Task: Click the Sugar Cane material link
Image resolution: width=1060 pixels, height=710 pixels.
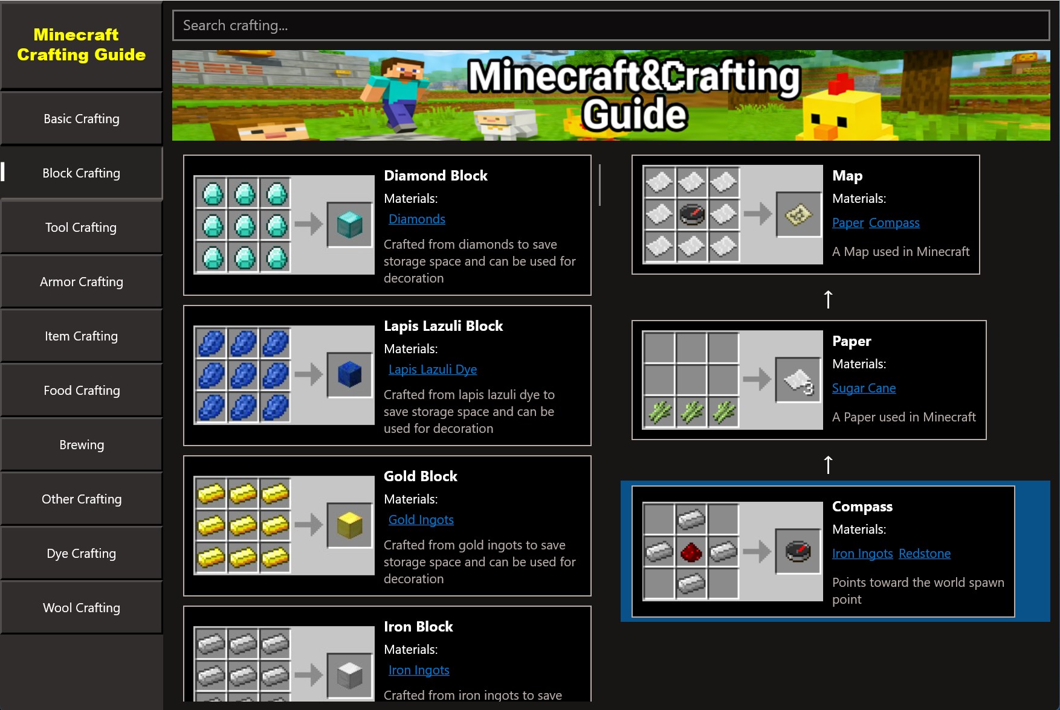Action: [x=864, y=388]
